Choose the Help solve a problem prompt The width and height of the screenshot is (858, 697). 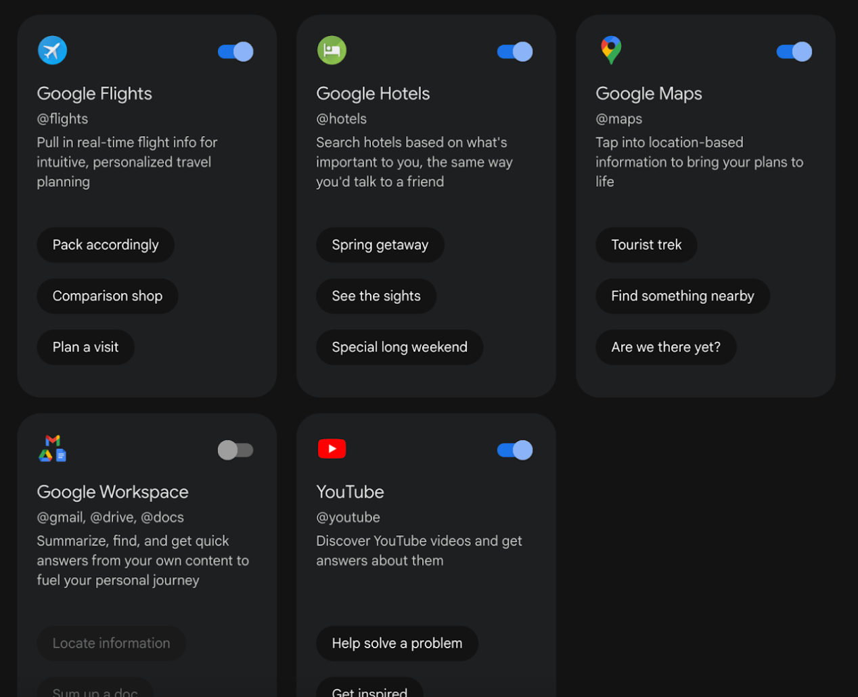pyautogui.click(x=397, y=644)
